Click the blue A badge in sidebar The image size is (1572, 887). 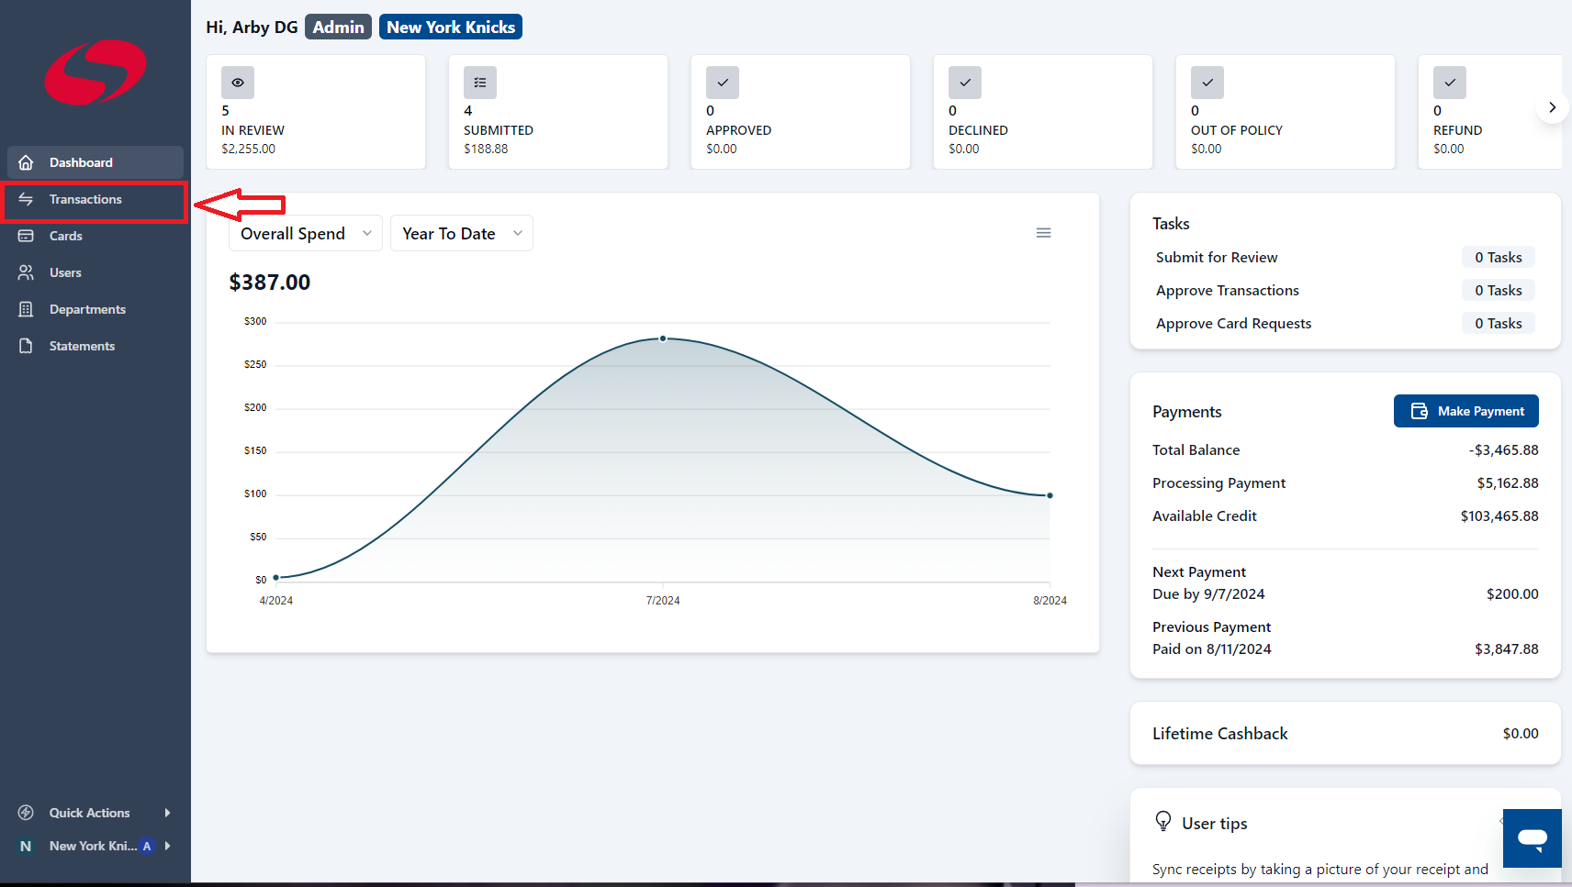pyautogui.click(x=147, y=846)
